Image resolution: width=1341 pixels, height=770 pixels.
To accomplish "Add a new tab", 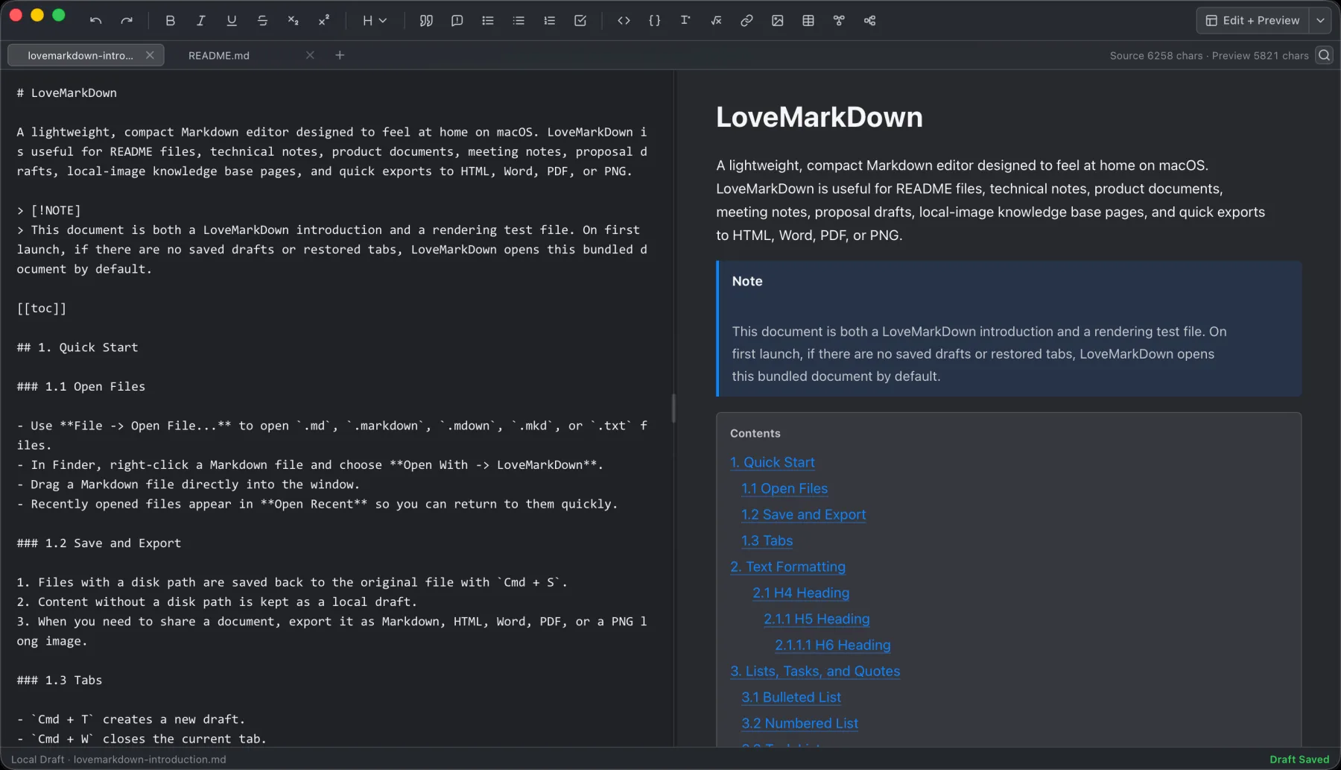I will [340, 55].
